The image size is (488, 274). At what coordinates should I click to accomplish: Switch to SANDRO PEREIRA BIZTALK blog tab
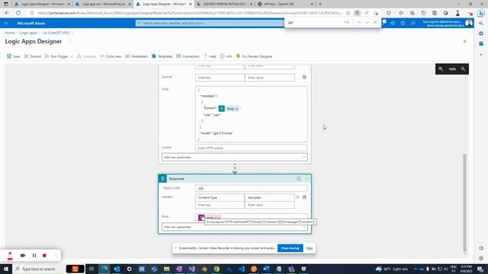pyautogui.click(x=224, y=4)
